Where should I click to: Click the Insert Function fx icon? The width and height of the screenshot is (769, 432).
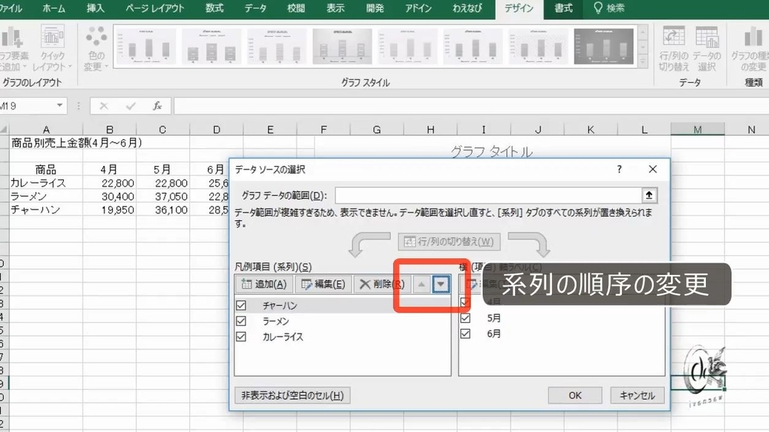click(x=158, y=105)
